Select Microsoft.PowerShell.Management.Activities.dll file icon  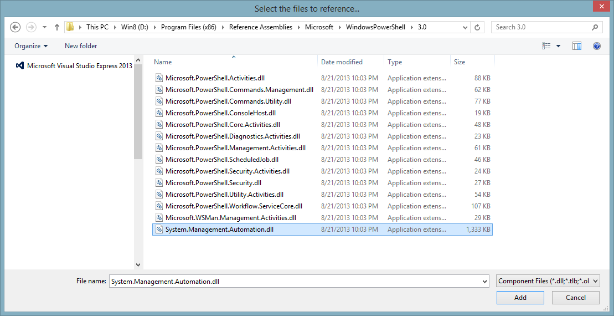(159, 148)
